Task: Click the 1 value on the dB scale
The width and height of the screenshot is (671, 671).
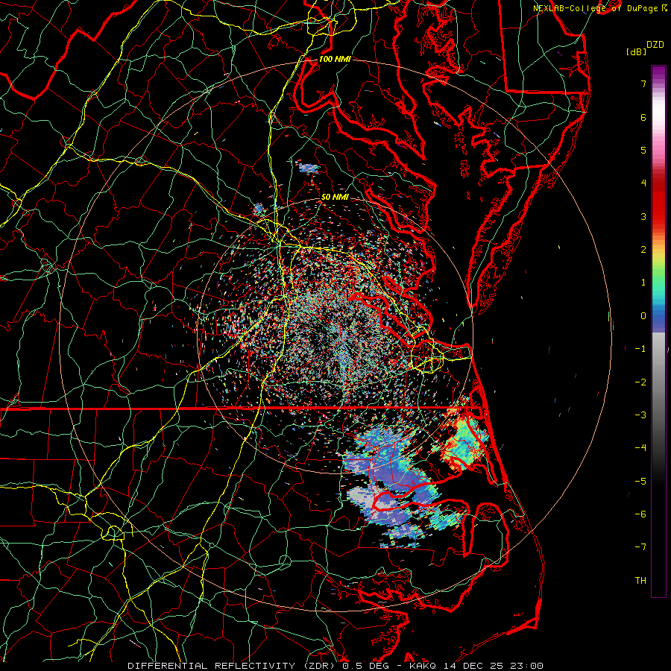Action: 643,283
